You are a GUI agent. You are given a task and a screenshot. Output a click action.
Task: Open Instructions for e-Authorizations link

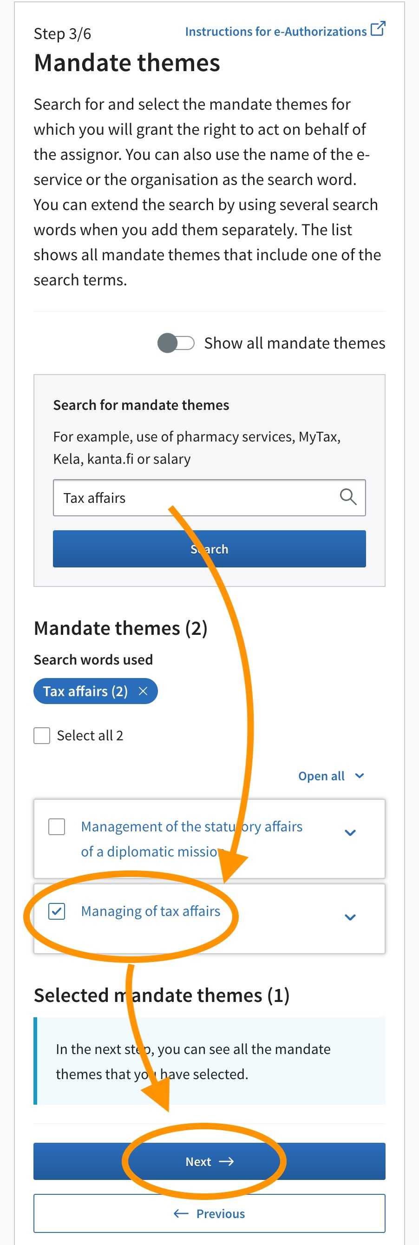[x=276, y=32]
